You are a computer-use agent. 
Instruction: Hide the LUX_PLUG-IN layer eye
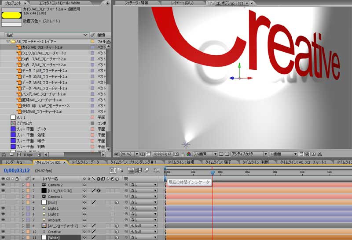3,191
